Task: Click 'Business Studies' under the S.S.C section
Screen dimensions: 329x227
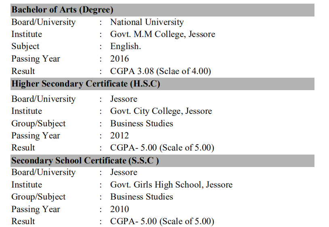Action: [142, 197]
